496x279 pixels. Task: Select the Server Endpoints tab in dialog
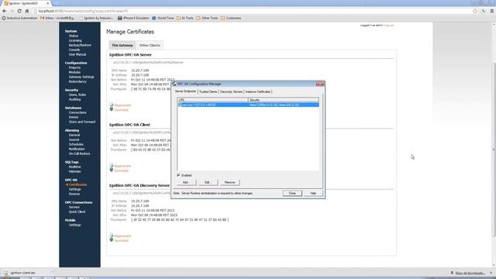(185, 91)
